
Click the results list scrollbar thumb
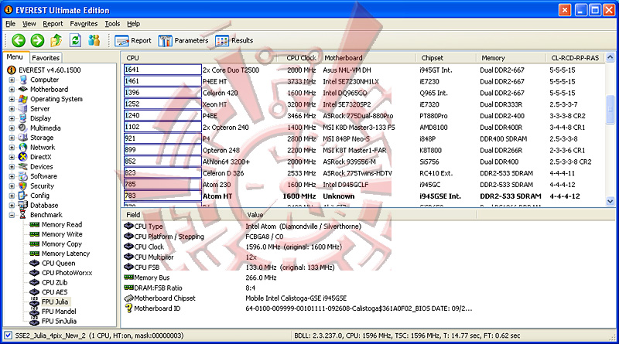[610, 109]
